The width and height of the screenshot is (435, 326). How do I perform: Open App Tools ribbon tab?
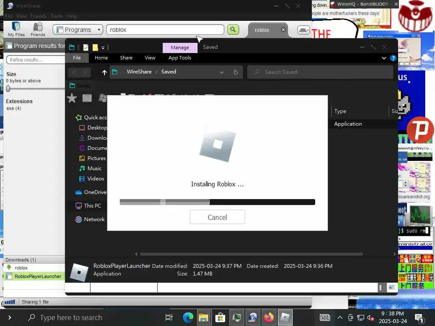(180, 58)
